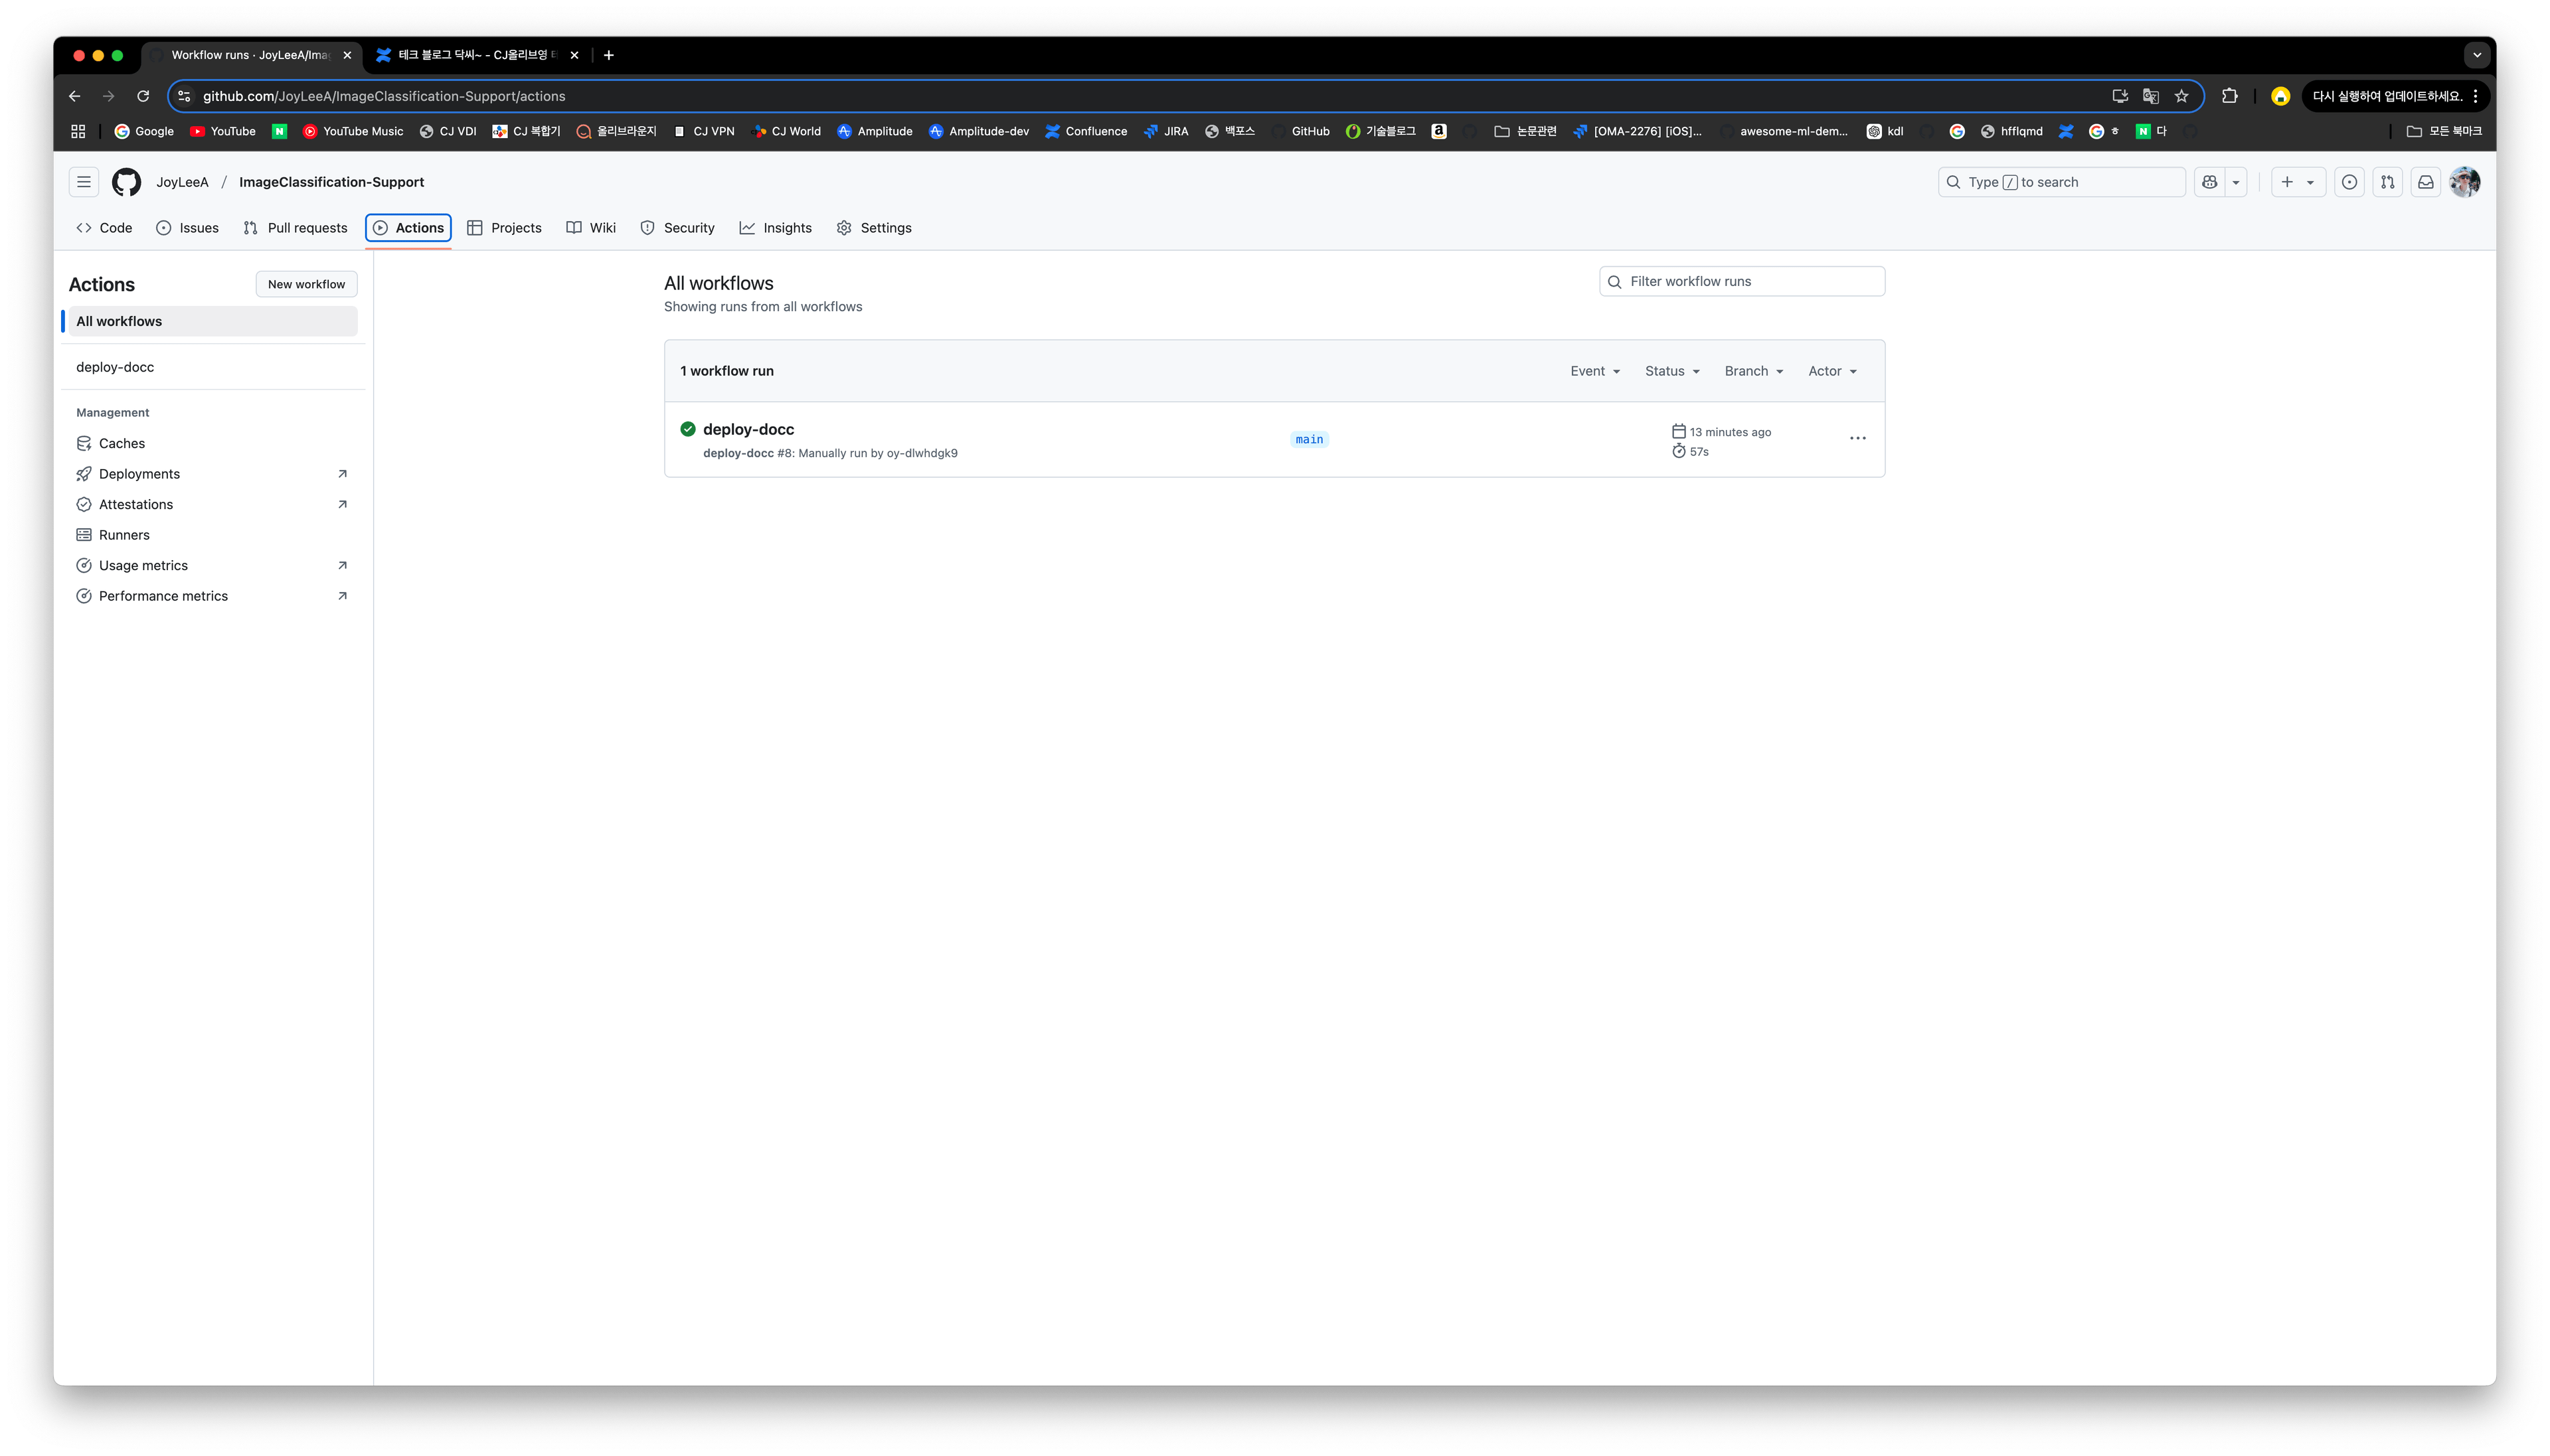Open the 논문관련 bookmarks folder
Image resolution: width=2550 pixels, height=1456 pixels.
(1525, 131)
